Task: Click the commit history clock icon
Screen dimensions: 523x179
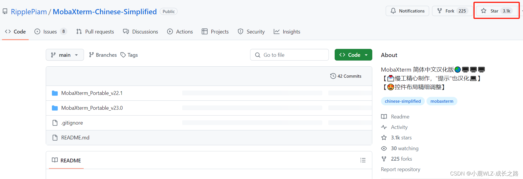Action: (x=333, y=76)
